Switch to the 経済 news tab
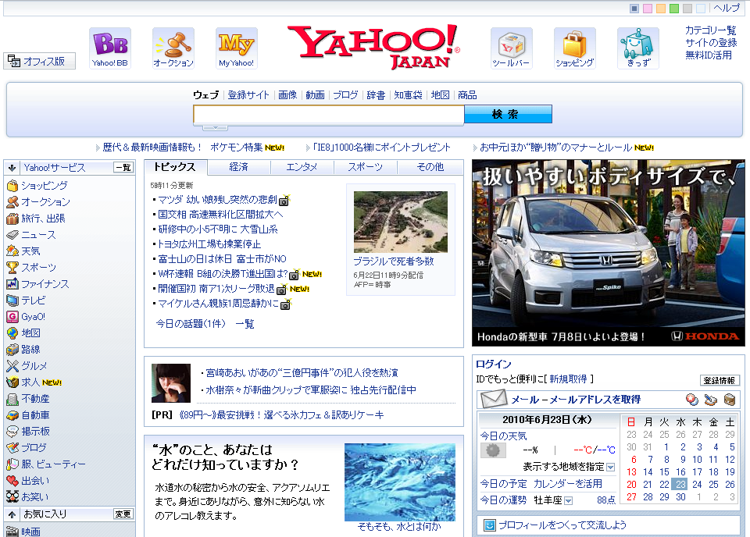The height and width of the screenshot is (537, 750). [239, 167]
